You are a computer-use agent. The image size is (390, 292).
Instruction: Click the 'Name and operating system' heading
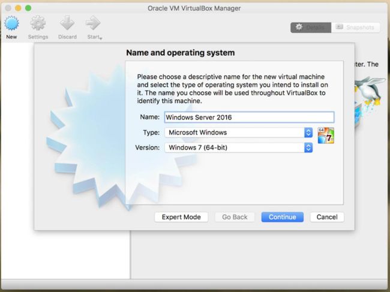(x=181, y=53)
